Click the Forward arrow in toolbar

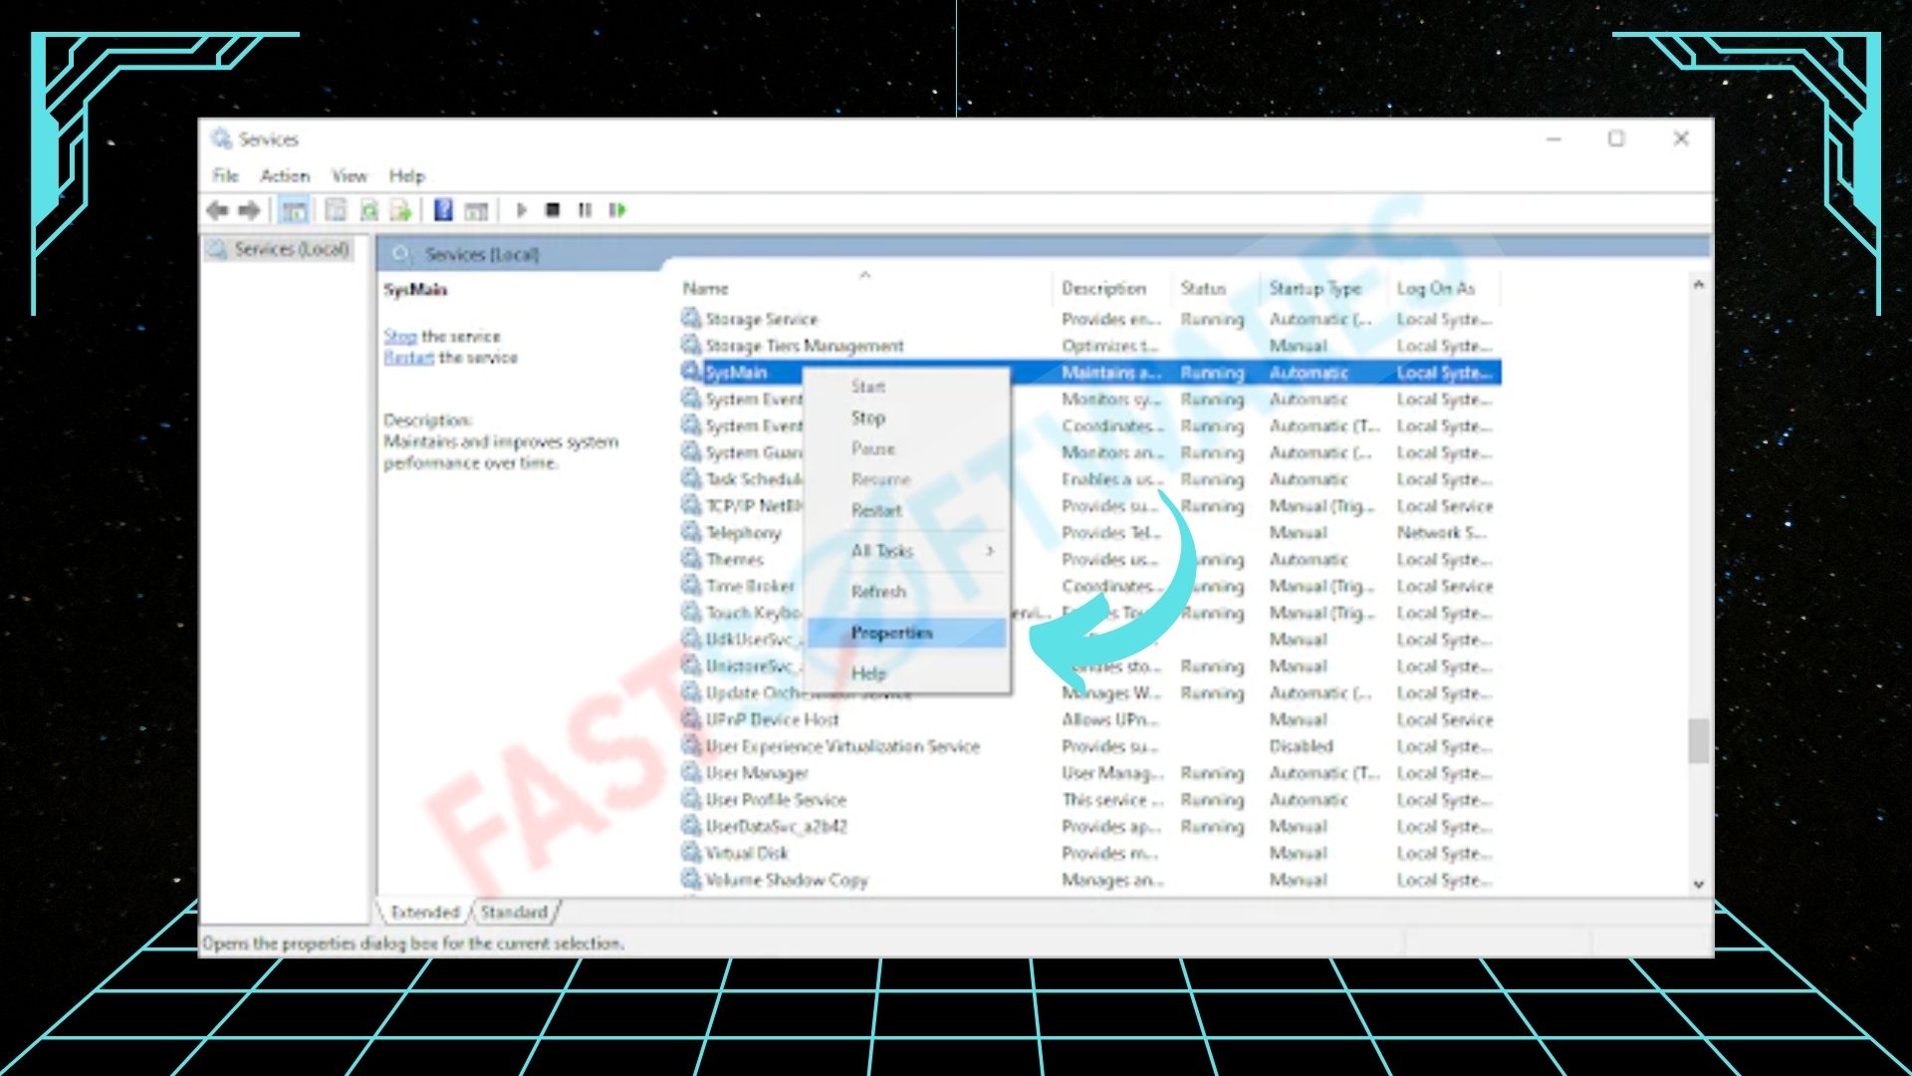[x=250, y=210]
